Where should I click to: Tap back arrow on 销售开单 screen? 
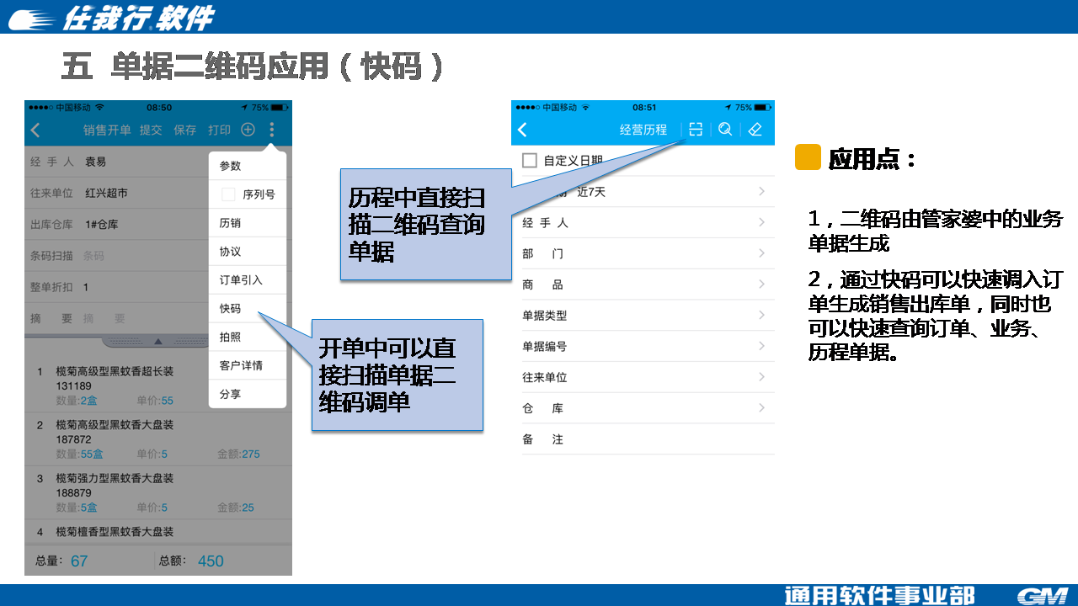(35, 130)
